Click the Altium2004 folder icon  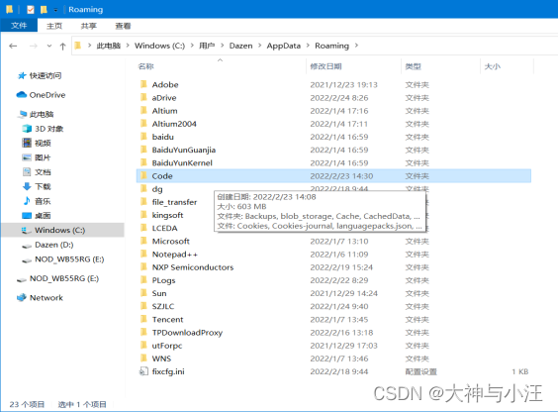(x=143, y=124)
